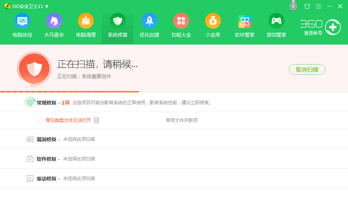Screen dimensions: 348x219
Task: Open the skin shirt icon
Action: [x=307, y=6]
